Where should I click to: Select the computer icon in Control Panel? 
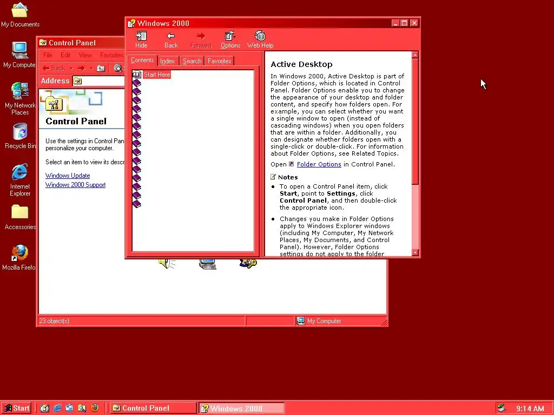(208, 264)
